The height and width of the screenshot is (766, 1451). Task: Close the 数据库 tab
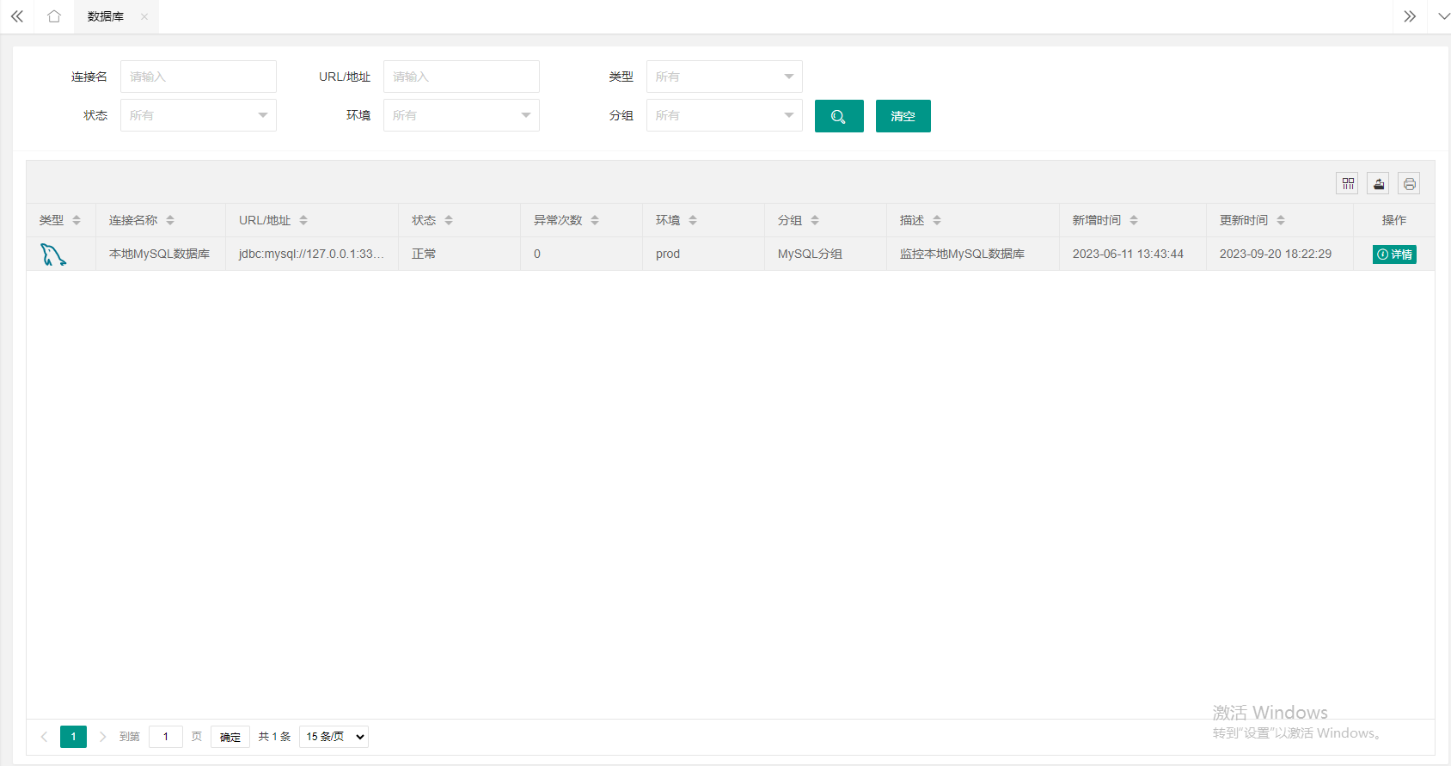[144, 16]
